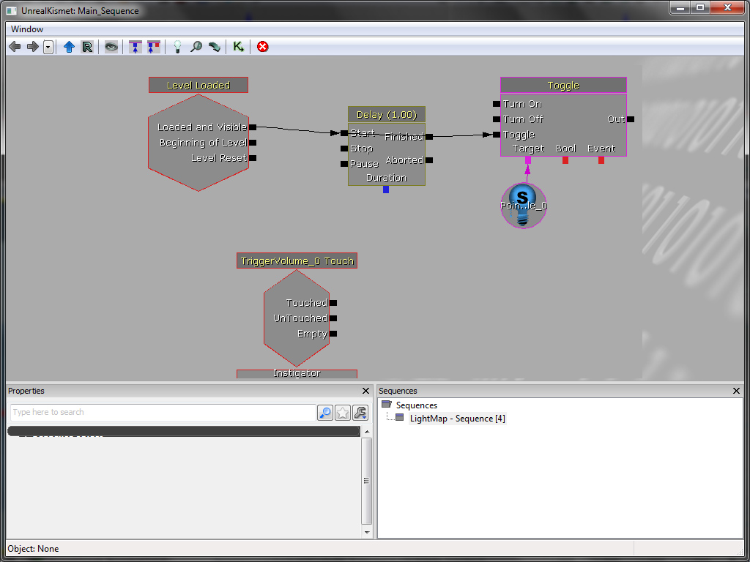Click the star favorites button in Properties
The image size is (750, 562).
(x=343, y=413)
